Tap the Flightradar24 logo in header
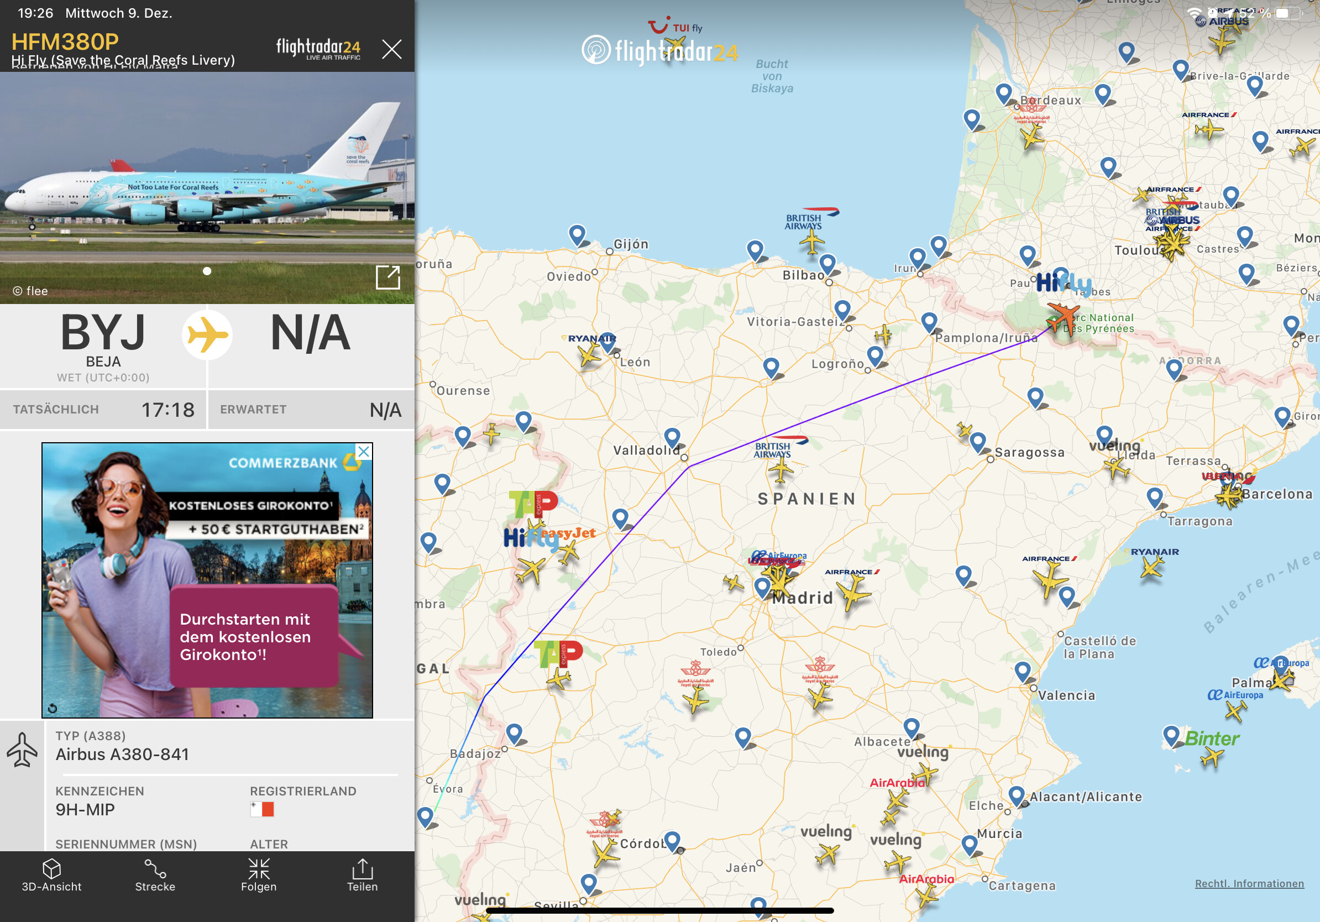The height and width of the screenshot is (922, 1320). coord(318,48)
